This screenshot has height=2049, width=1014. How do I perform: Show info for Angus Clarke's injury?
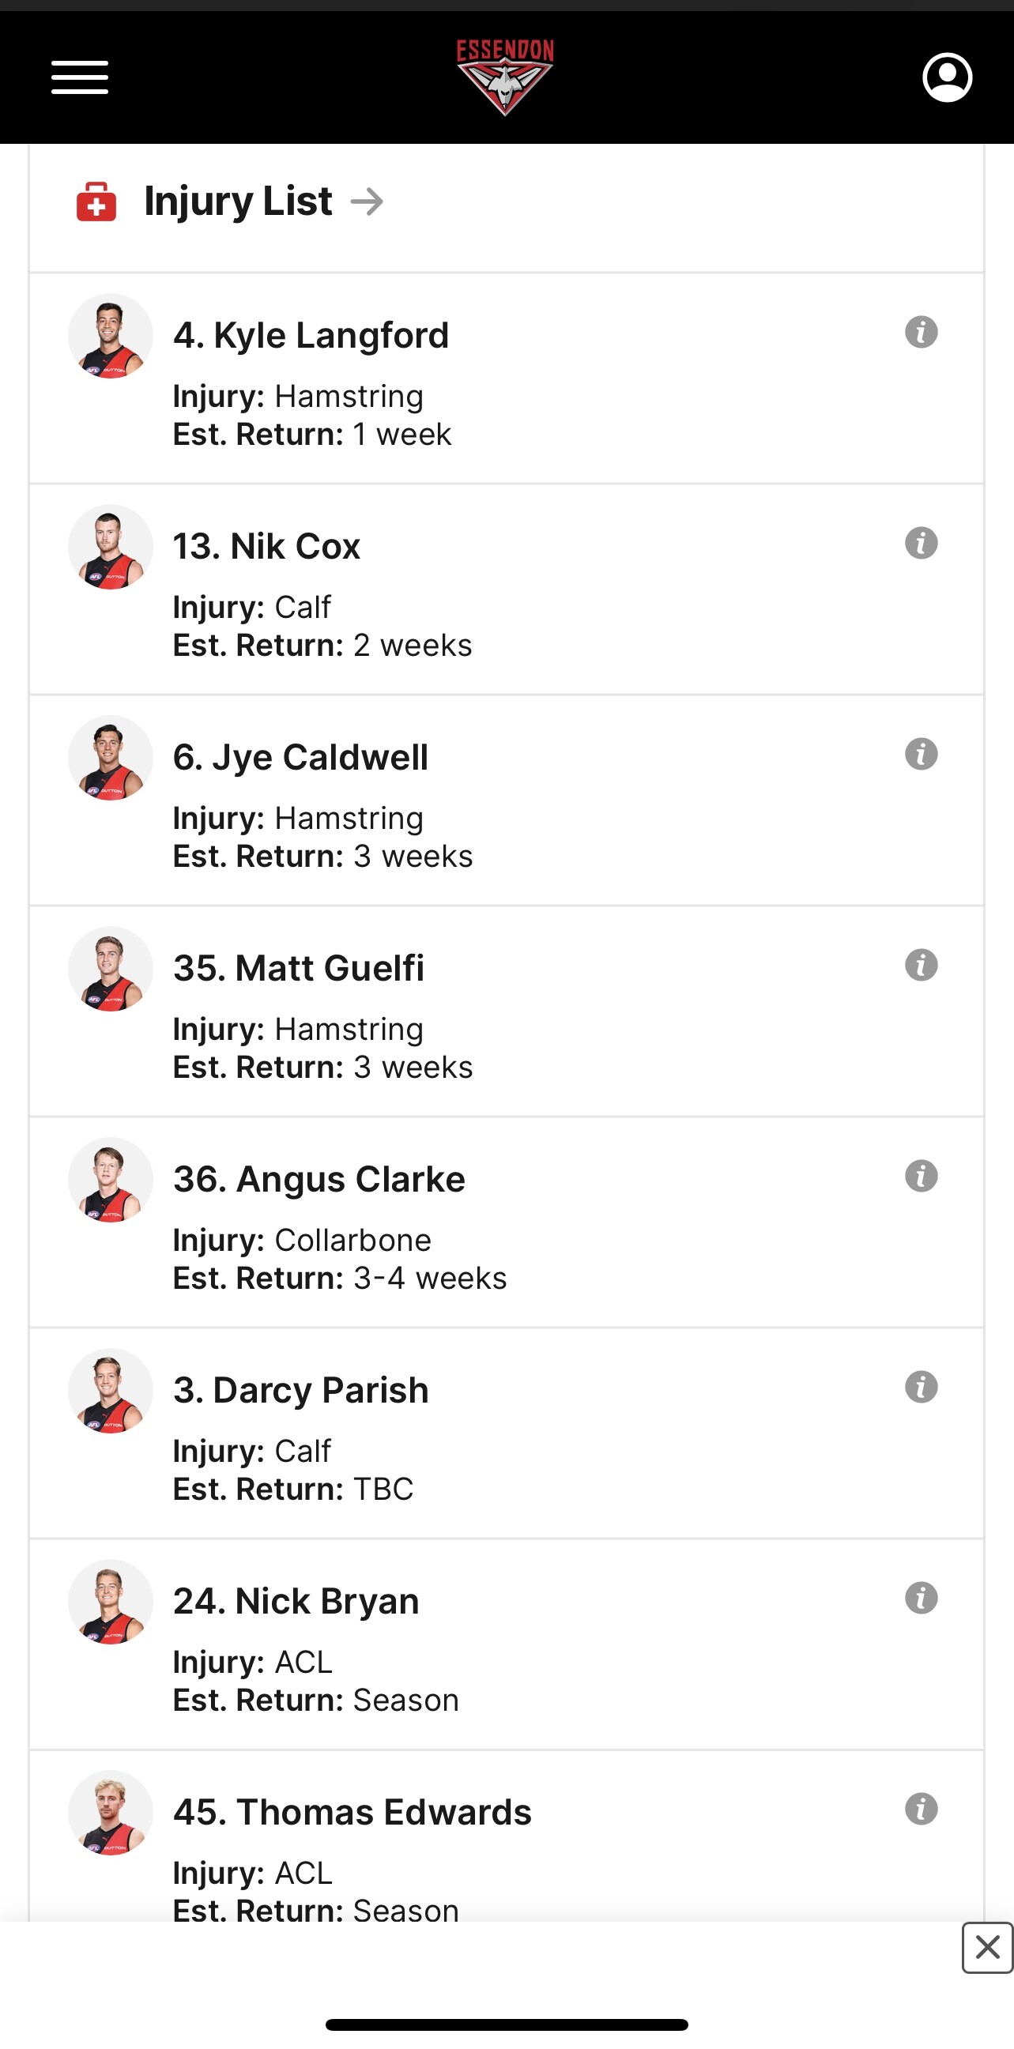[921, 1176]
